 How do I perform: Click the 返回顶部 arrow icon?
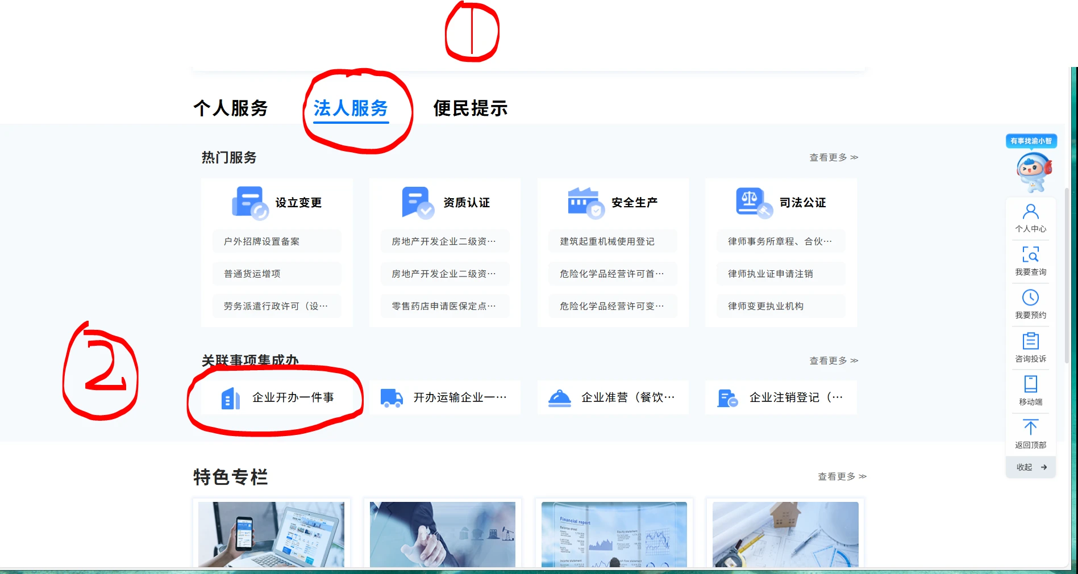click(x=1030, y=428)
